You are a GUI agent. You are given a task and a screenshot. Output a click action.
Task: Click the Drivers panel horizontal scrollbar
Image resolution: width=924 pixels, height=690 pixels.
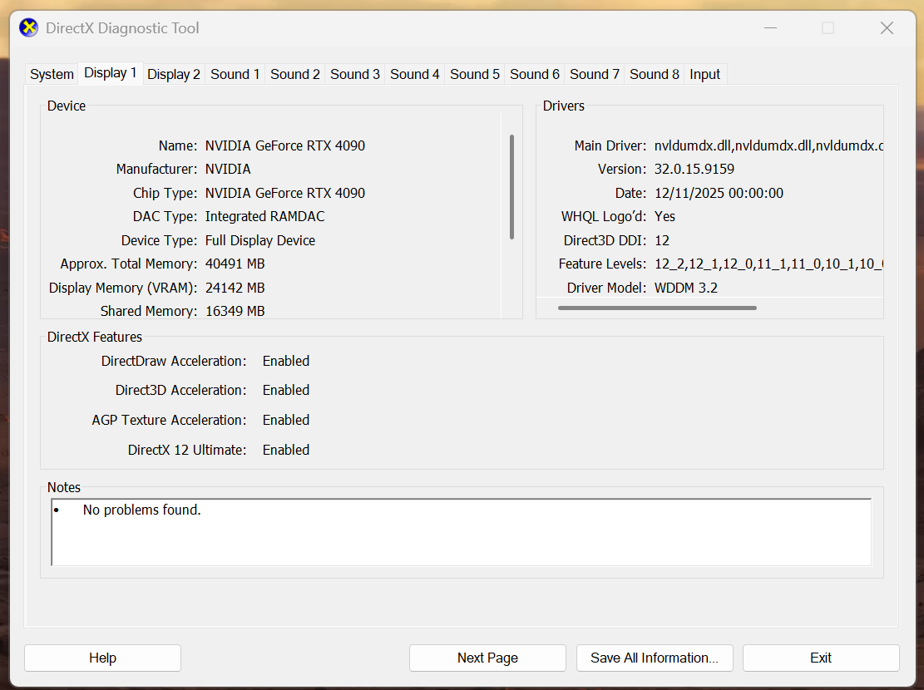point(657,308)
